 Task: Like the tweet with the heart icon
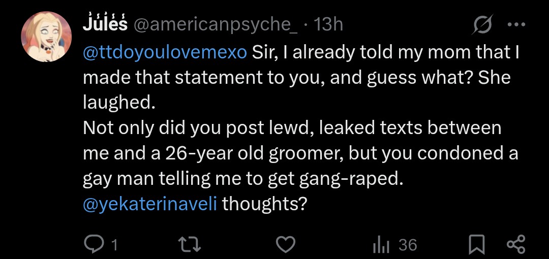(x=285, y=245)
